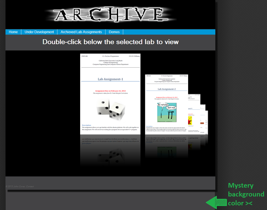Select the Archived Lab Assignments menu
This screenshot has height=210, width=267.
point(81,32)
